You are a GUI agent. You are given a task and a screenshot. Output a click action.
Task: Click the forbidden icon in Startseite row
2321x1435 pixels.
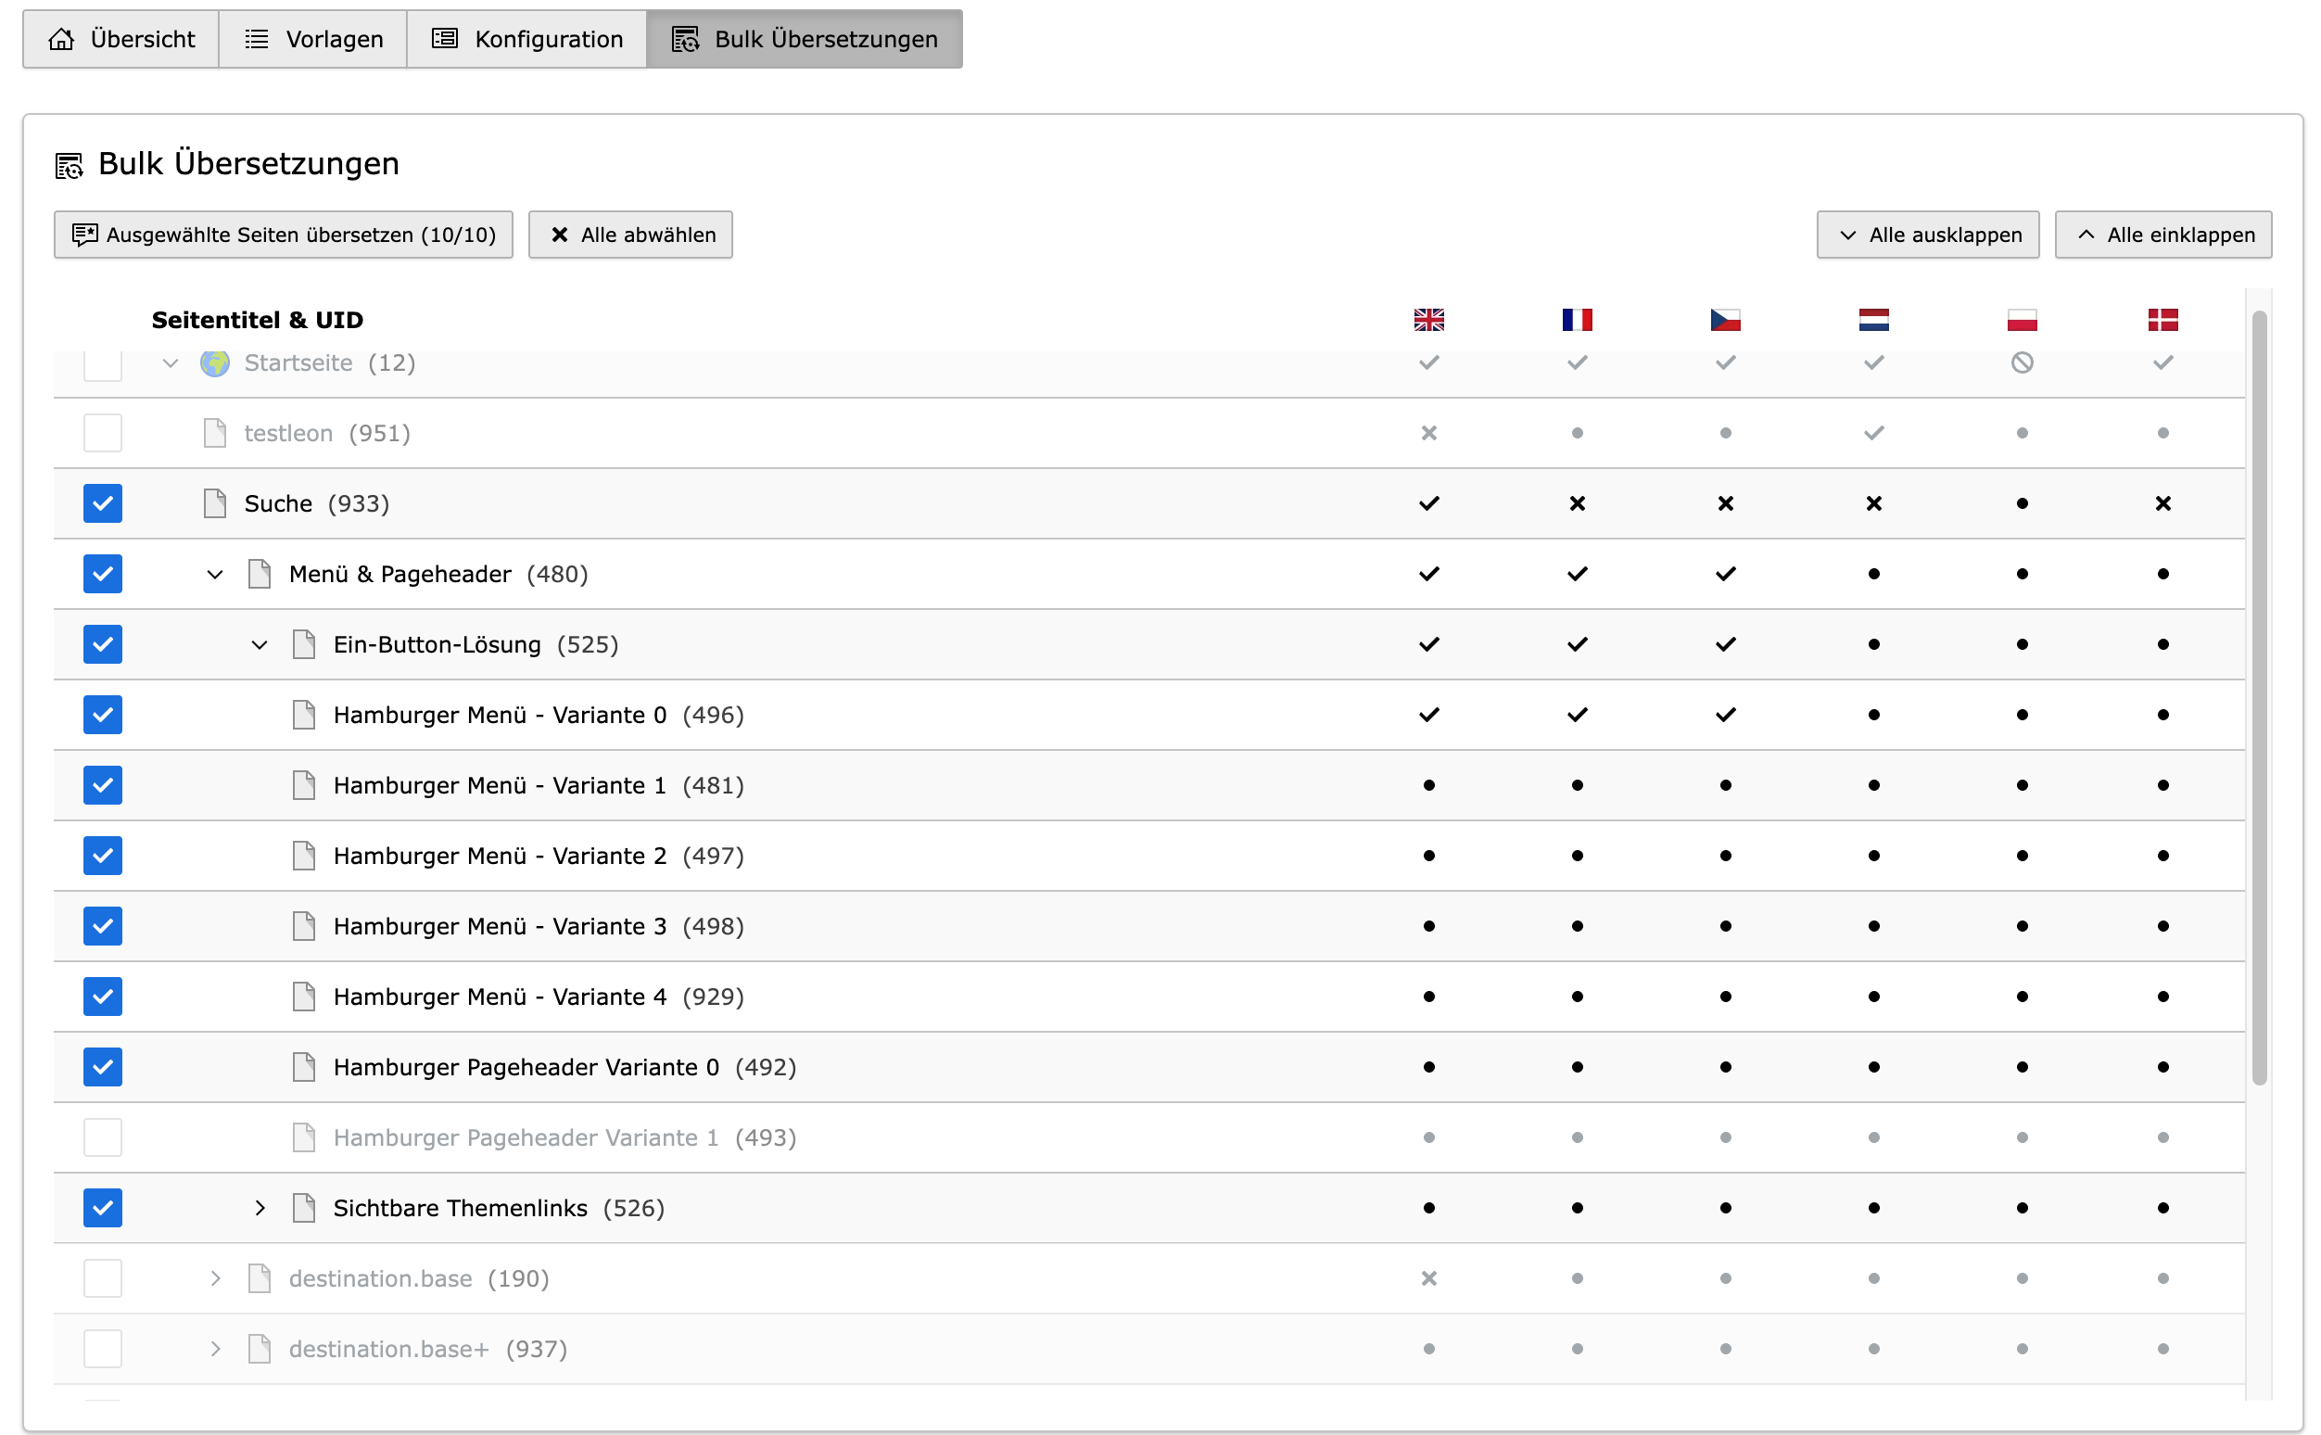point(2022,362)
